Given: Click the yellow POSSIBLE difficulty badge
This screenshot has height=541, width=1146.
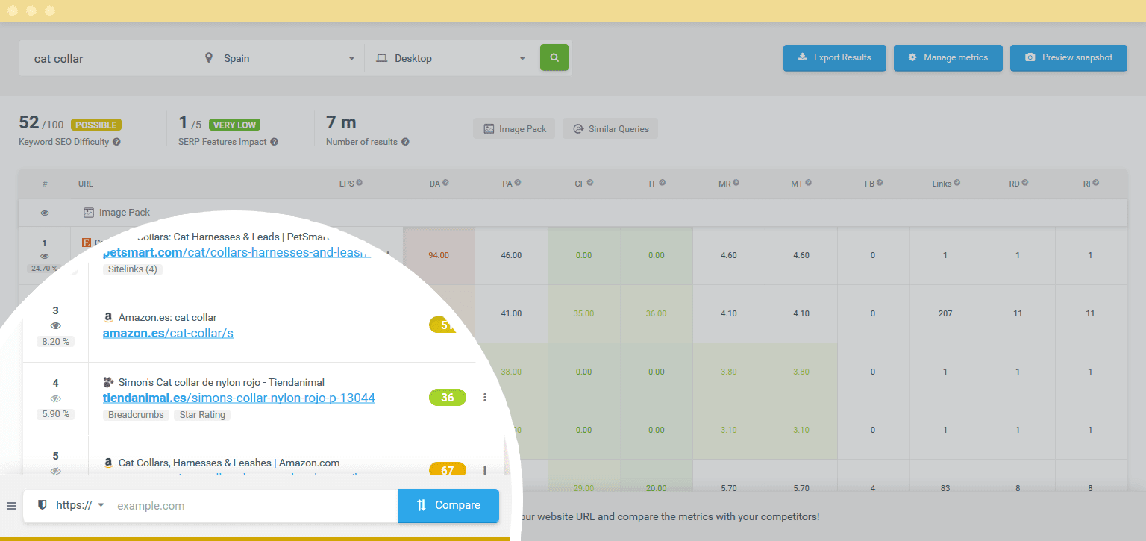Looking at the screenshot, I should coord(96,125).
